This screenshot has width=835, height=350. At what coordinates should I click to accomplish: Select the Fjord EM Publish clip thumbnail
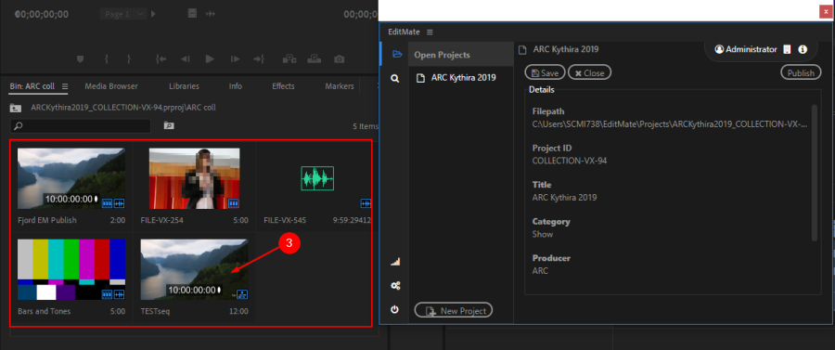pyautogui.click(x=71, y=178)
